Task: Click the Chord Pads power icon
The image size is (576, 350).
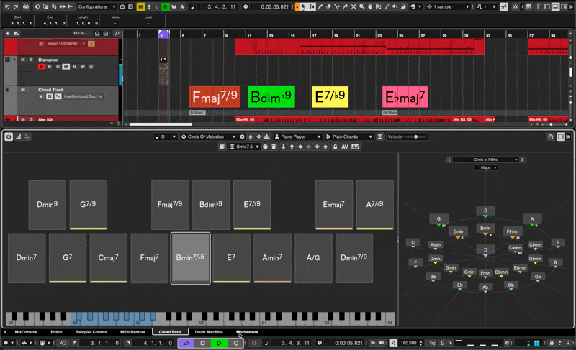Action: point(9,137)
